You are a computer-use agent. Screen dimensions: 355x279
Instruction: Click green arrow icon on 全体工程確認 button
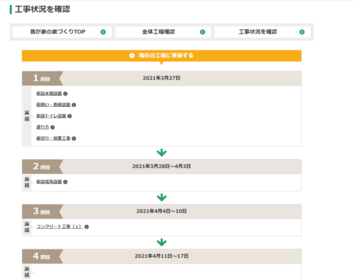click(x=202, y=32)
